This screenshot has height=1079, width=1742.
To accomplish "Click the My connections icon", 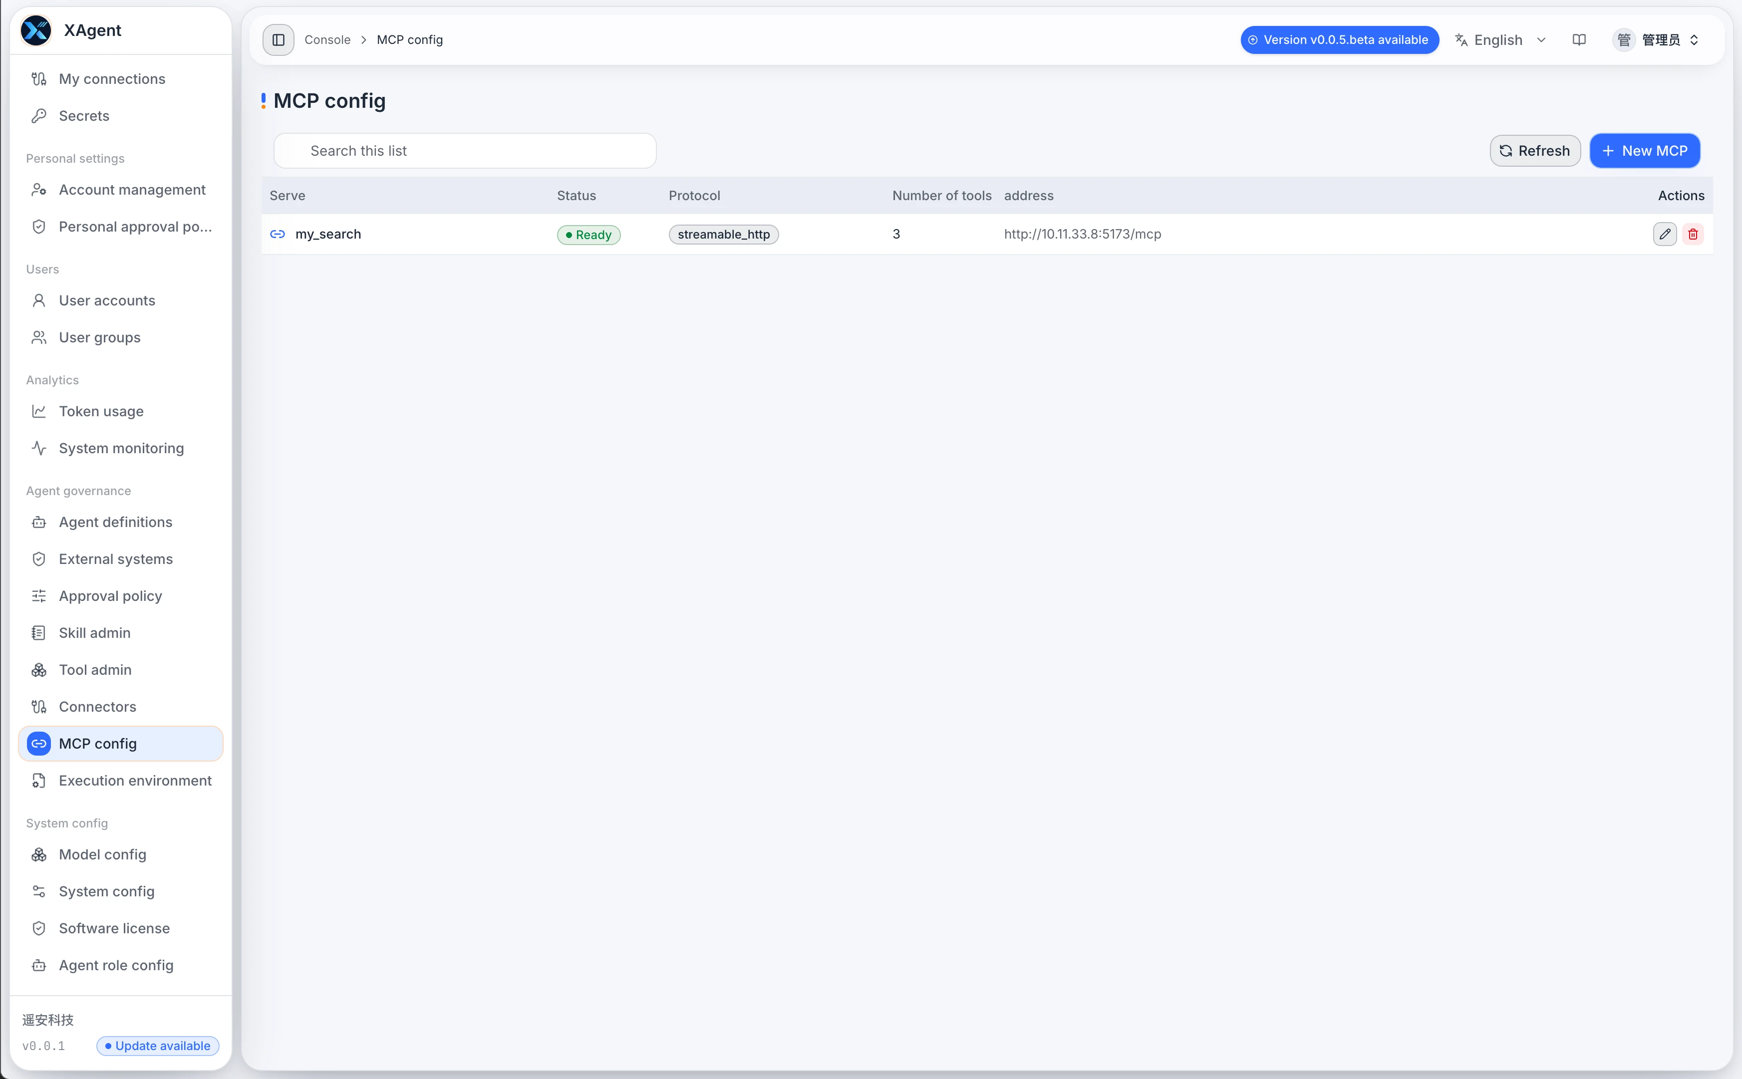I will (39, 79).
